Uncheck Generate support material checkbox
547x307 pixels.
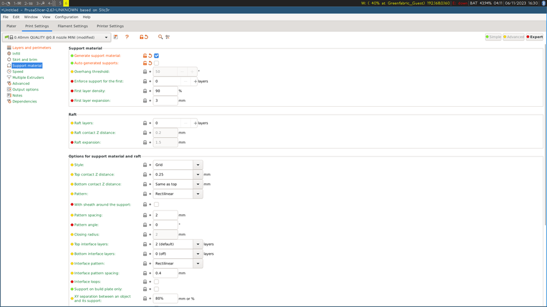(156, 56)
